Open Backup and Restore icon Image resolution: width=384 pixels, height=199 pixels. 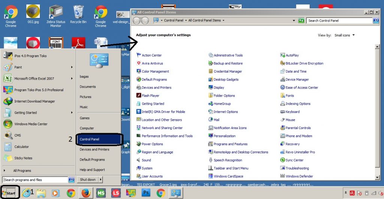point(211,63)
